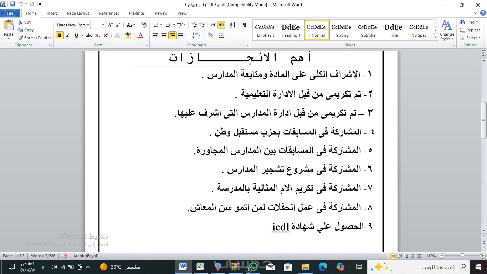The height and width of the screenshot is (274, 487).
Task: Open File Explorer from the taskbar
Action: click(305, 267)
